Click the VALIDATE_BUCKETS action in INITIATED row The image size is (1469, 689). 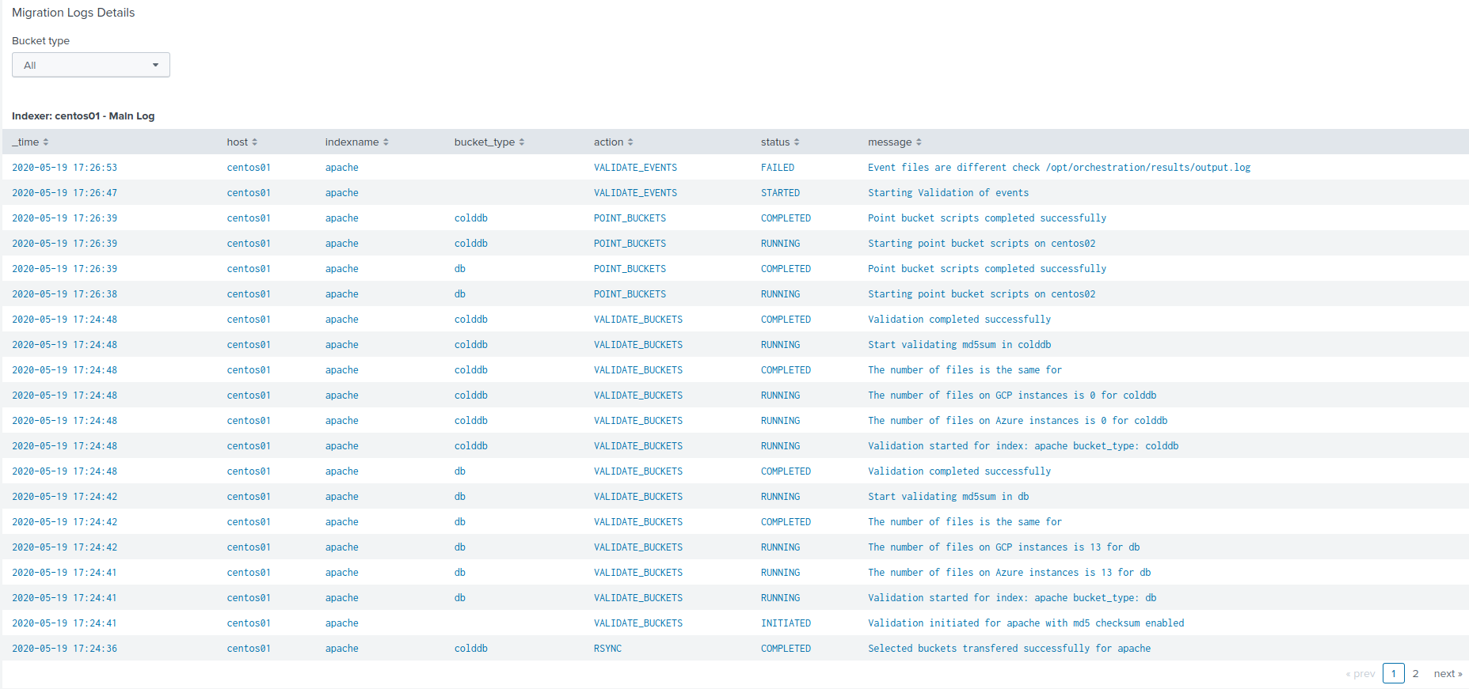[x=638, y=623]
